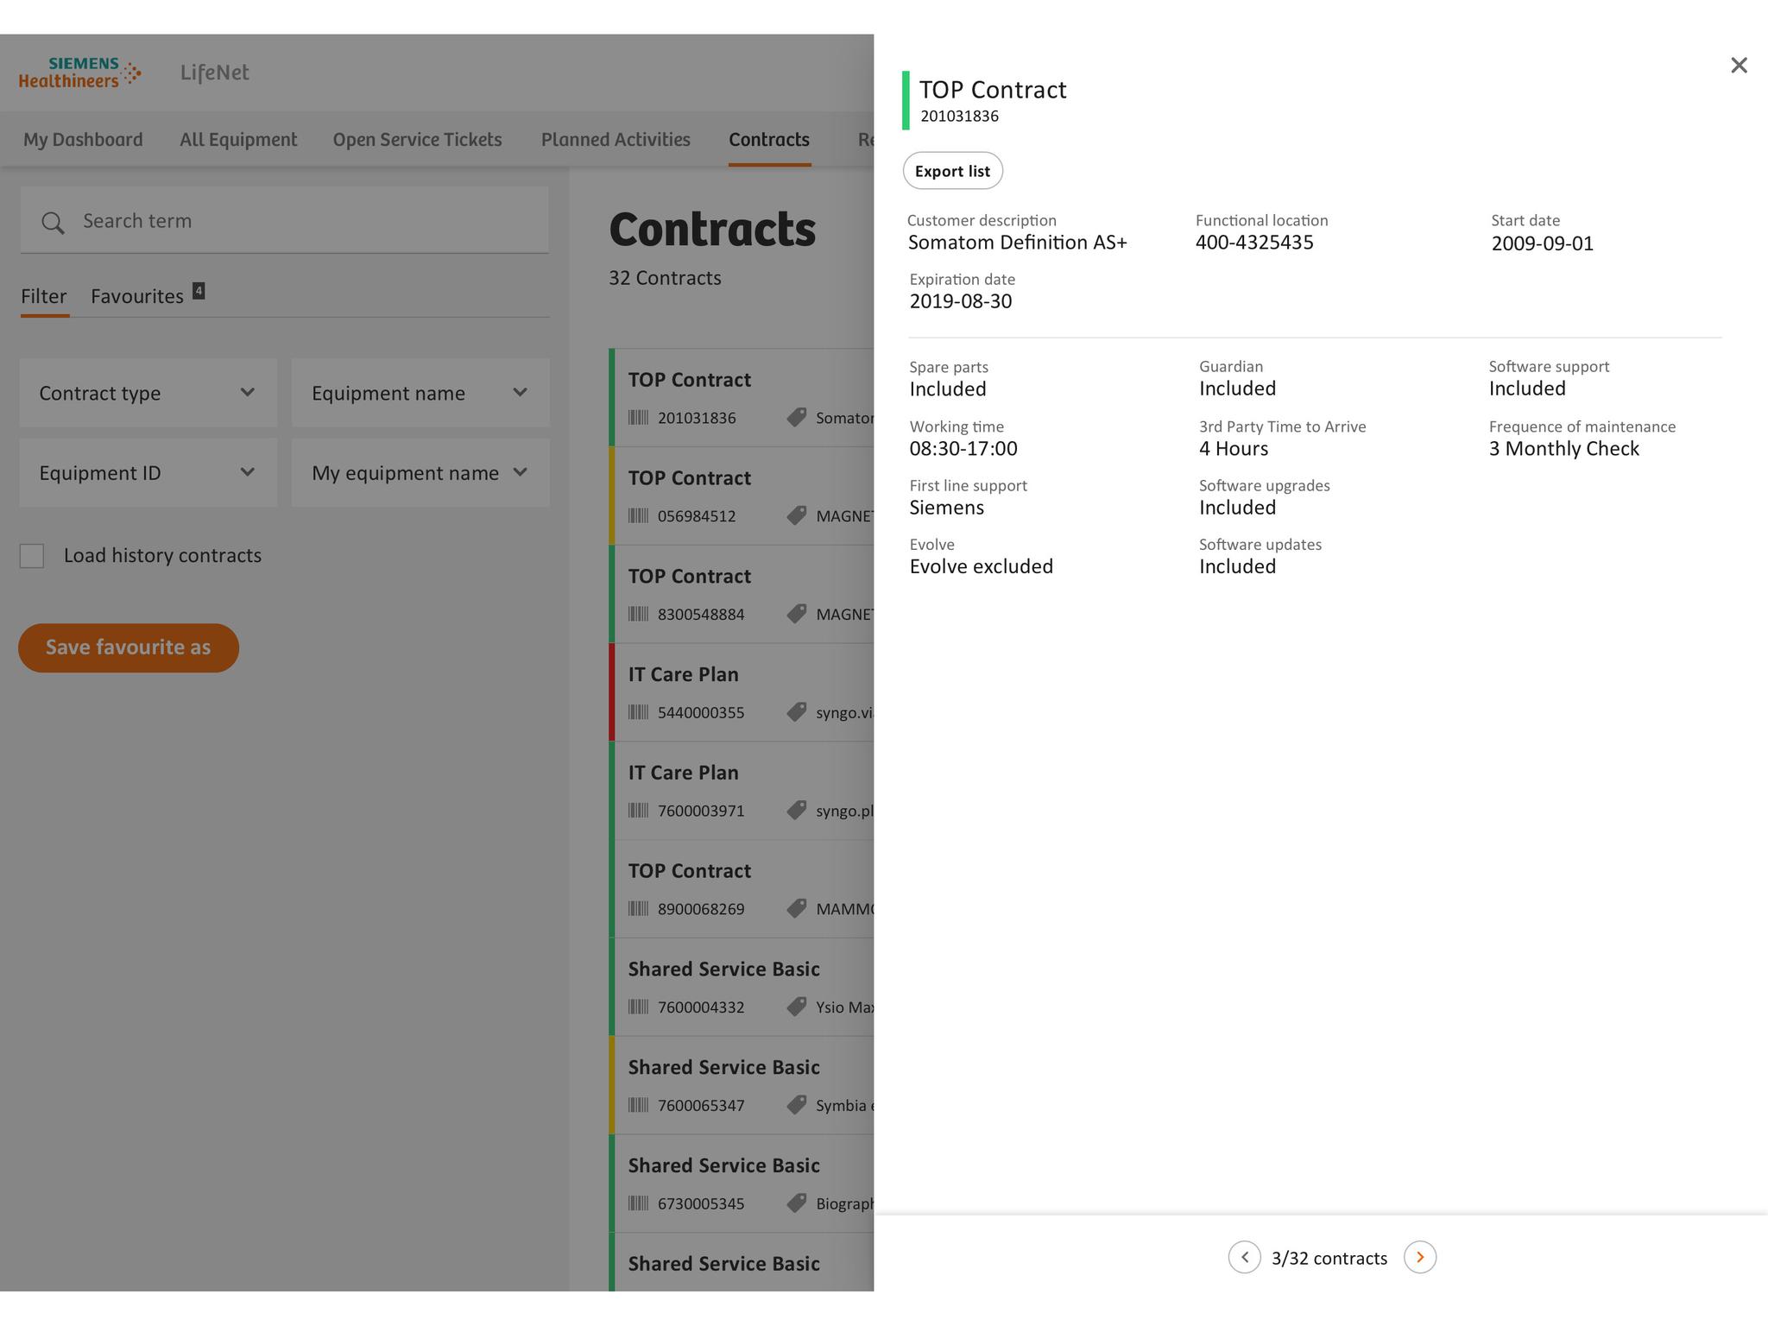Image resolution: width=1768 pixels, height=1326 pixels.
Task: Click barcode icon beside 201031836
Action: (638, 418)
